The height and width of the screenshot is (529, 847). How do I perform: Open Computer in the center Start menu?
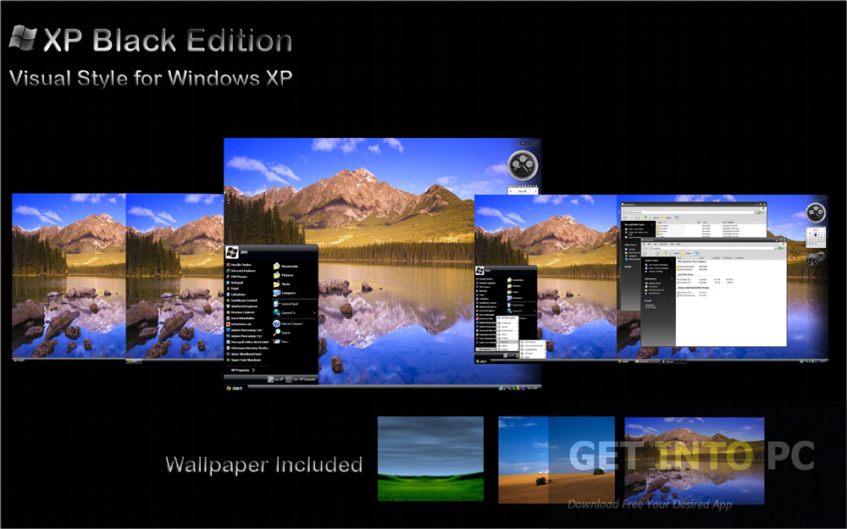click(x=285, y=293)
